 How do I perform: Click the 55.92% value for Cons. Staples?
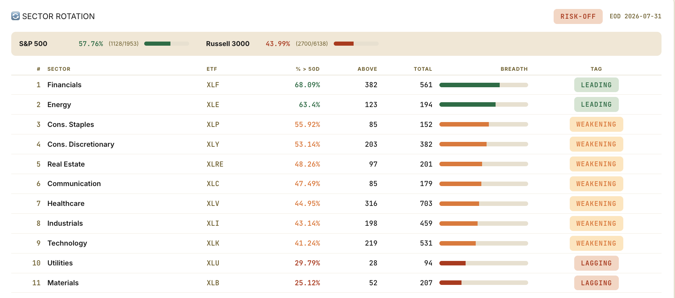pos(308,125)
